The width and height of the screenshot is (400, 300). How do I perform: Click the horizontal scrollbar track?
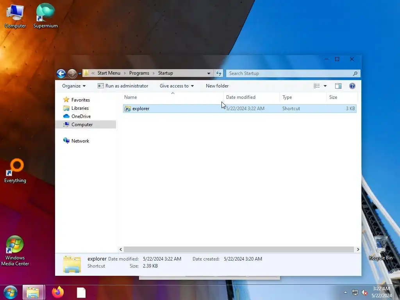pos(239,250)
